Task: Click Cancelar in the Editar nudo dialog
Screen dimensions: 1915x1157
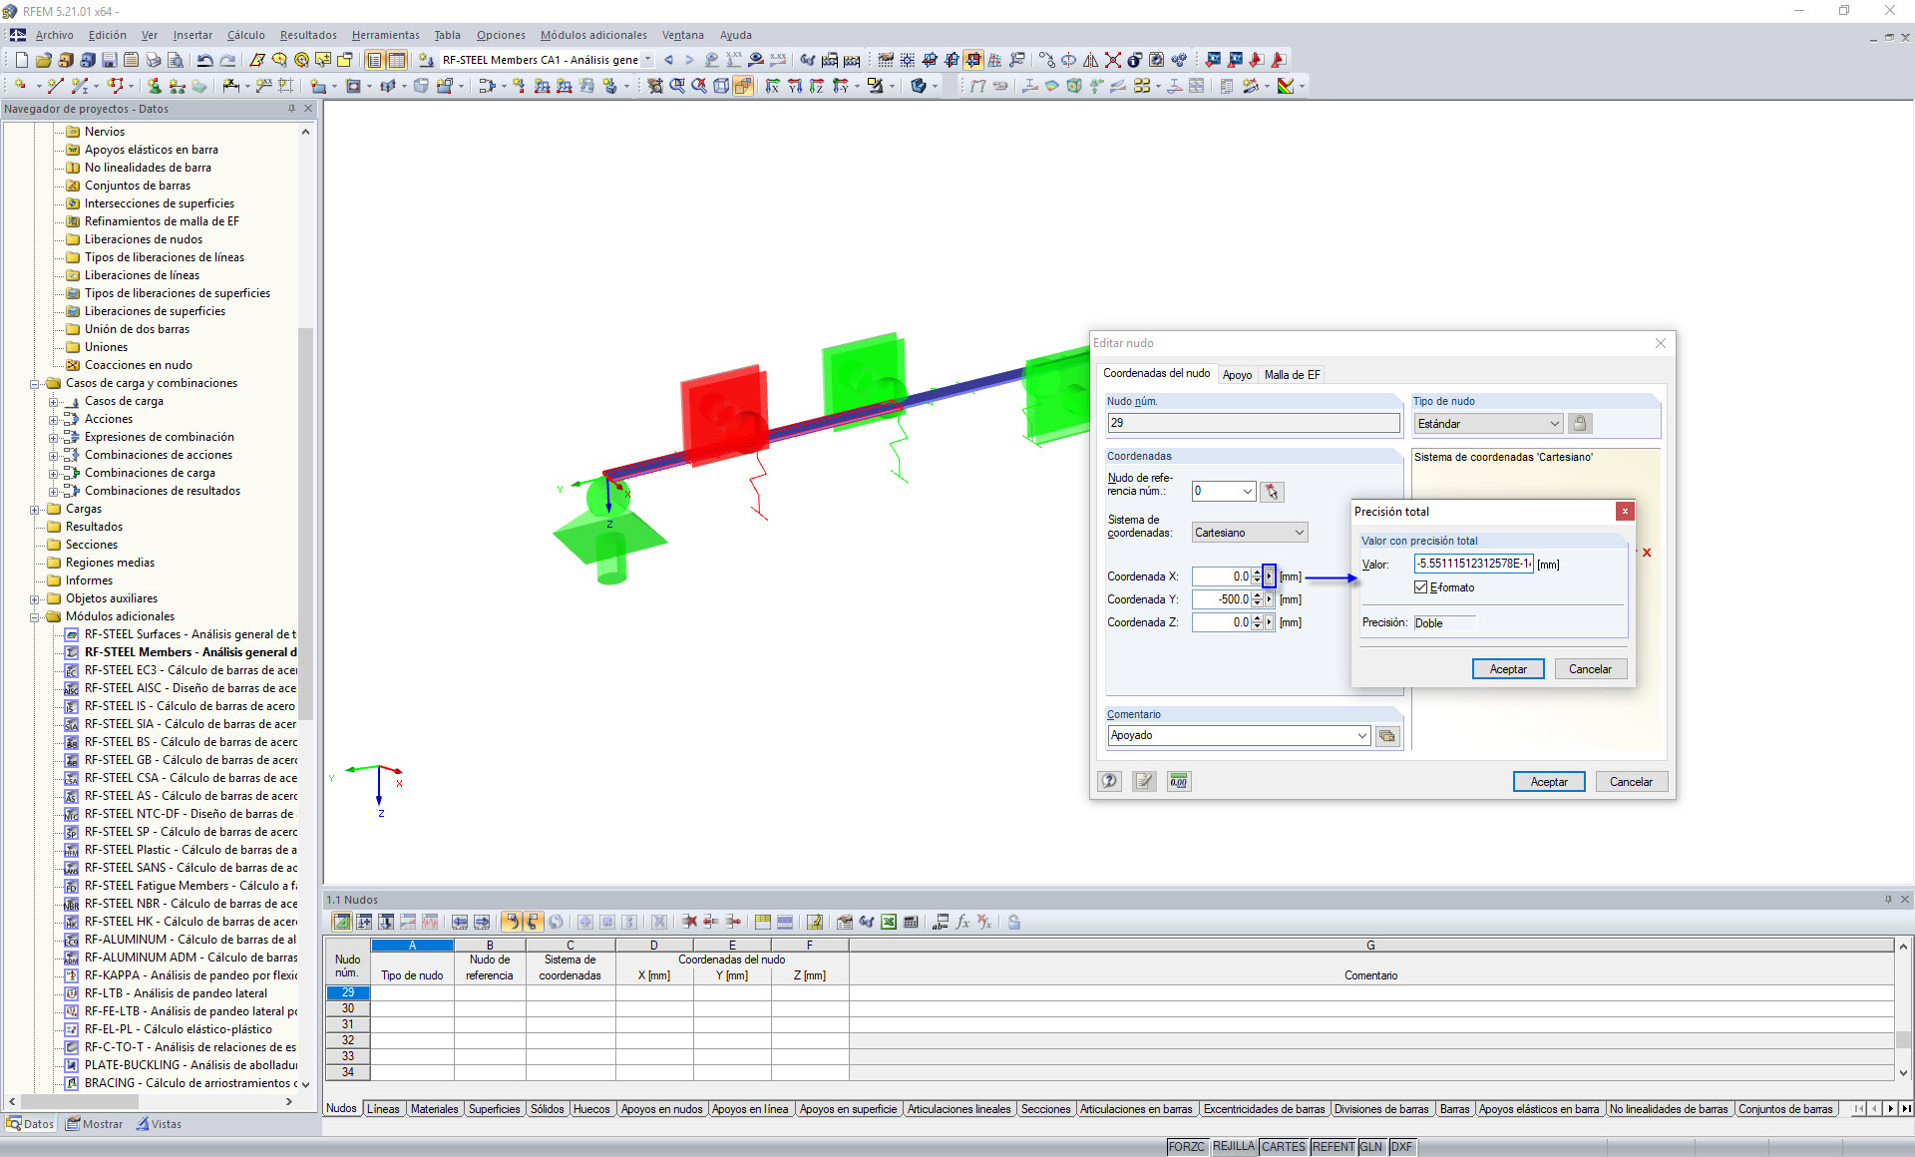Action: click(x=1631, y=782)
